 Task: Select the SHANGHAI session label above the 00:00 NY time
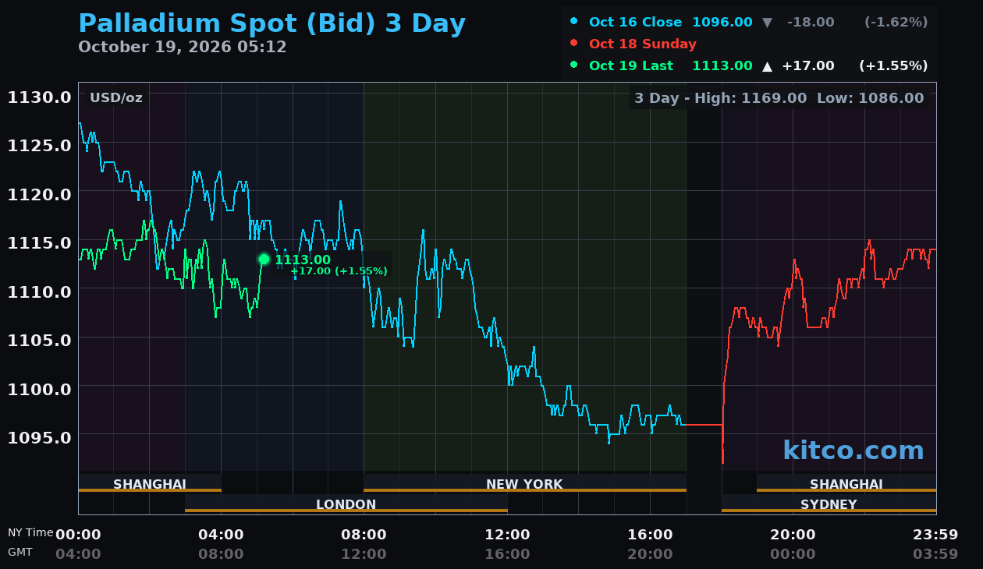(150, 484)
